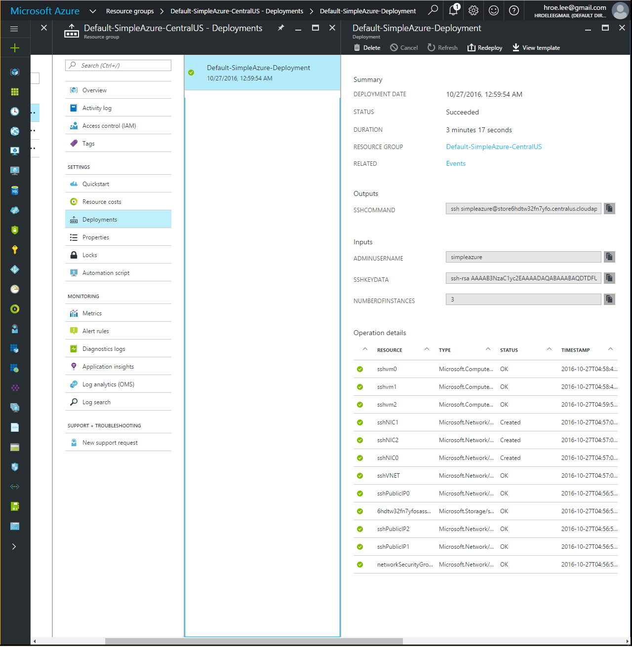The width and height of the screenshot is (632, 647).
Task: Open Access control (IAM) menu item
Action: [118, 126]
